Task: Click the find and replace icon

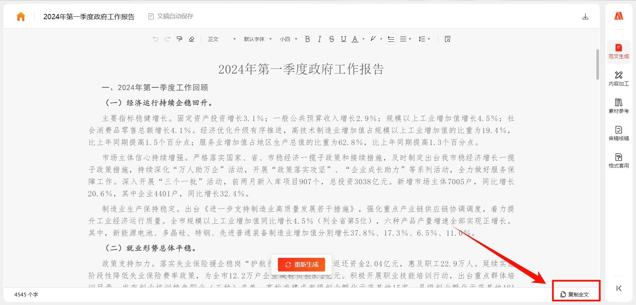Action: [447, 39]
